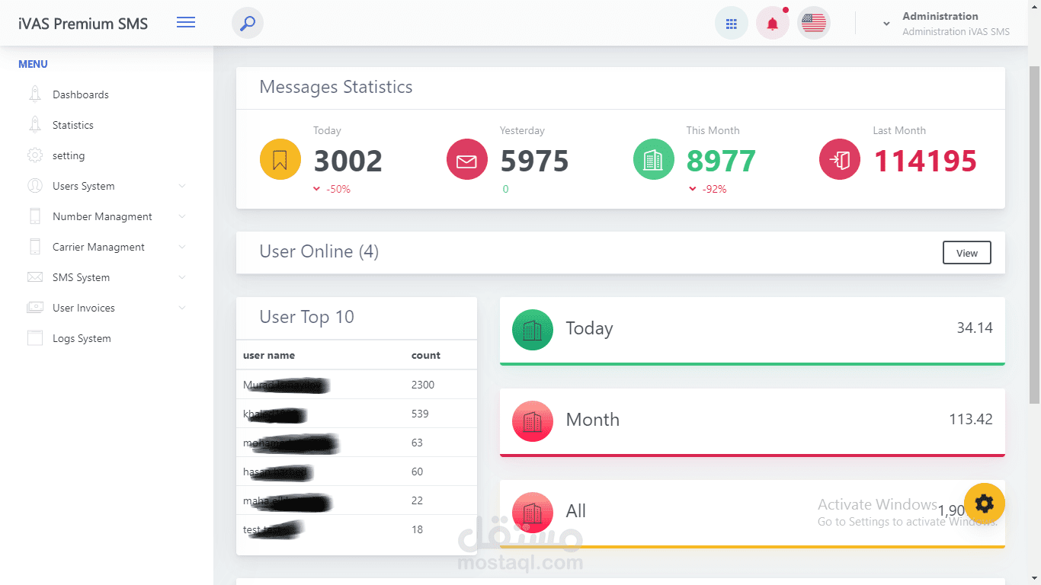Click the window icon beside Logs System
This screenshot has width=1041, height=585.
click(35, 338)
